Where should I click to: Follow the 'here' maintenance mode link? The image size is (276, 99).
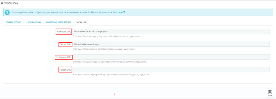[120, 12]
